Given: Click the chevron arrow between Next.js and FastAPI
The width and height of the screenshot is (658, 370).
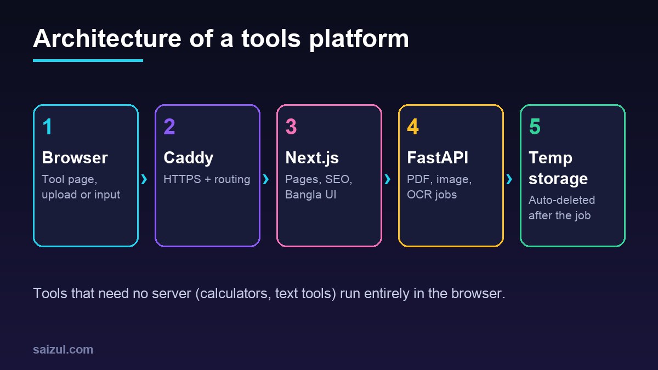Looking at the screenshot, I should [x=387, y=179].
